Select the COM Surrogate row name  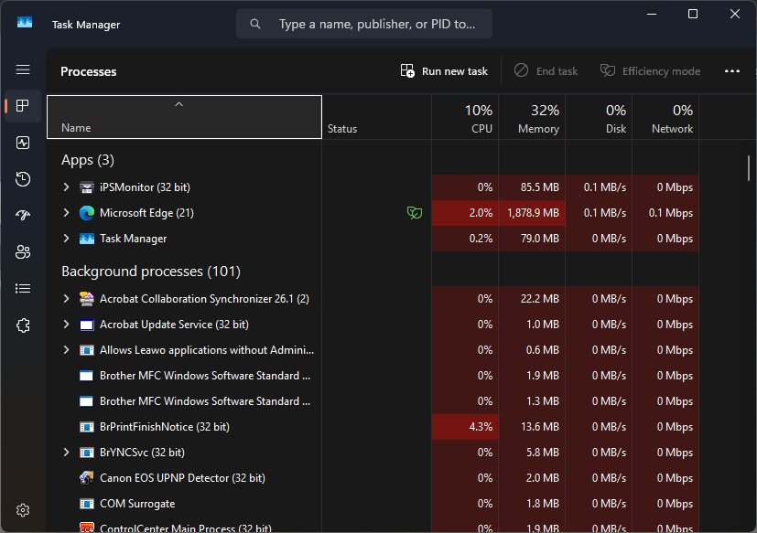pyautogui.click(x=137, y=504)
